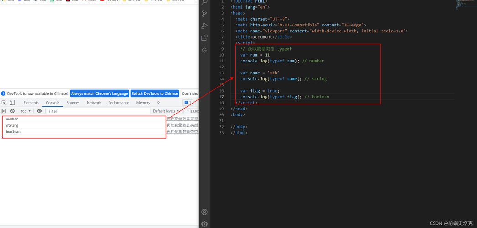Click 'var num = 11' code line
477x228 pixels.
click(255, 55)
